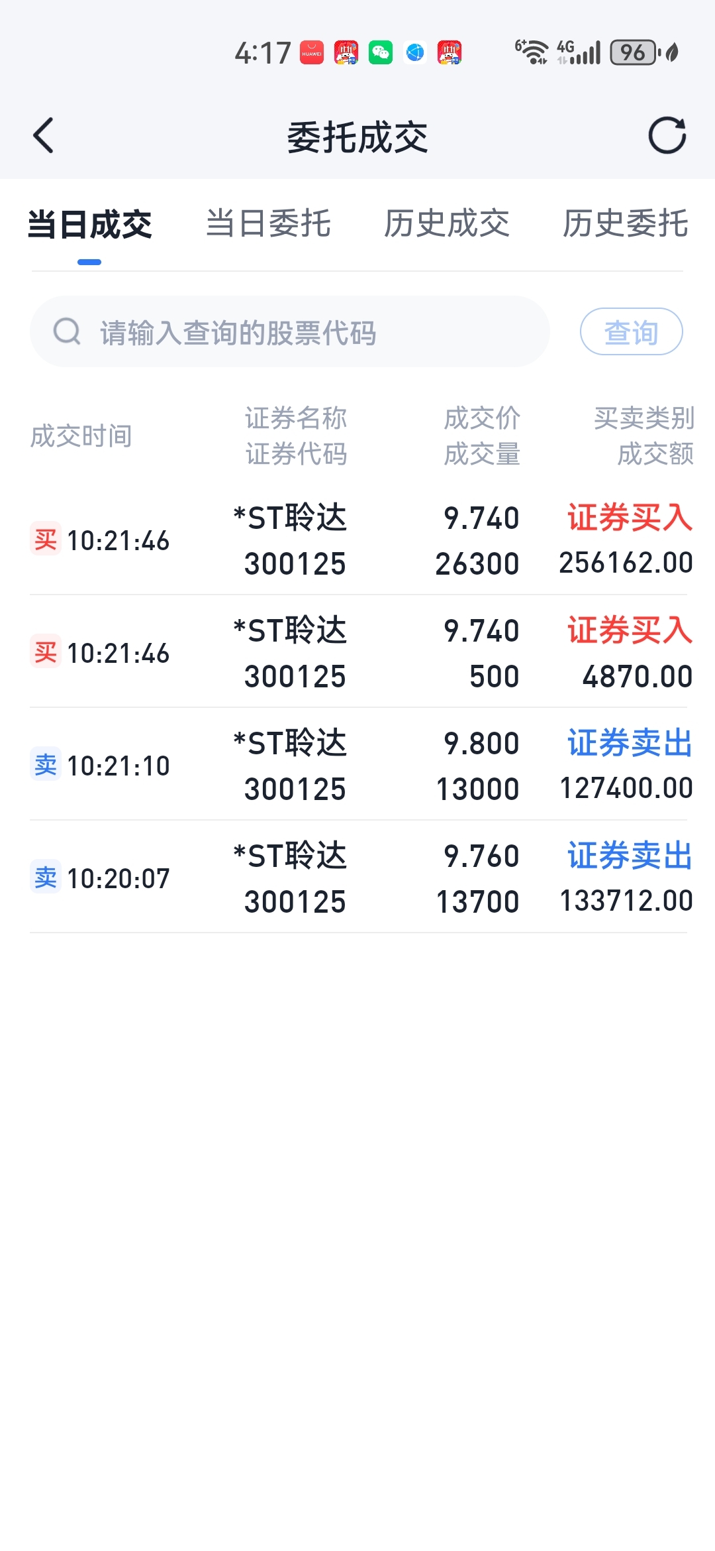Open the 历史委托 tab

(626, 223)
